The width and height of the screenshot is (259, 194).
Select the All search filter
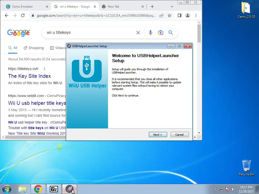pyautogui.click(x=13, y=48)
